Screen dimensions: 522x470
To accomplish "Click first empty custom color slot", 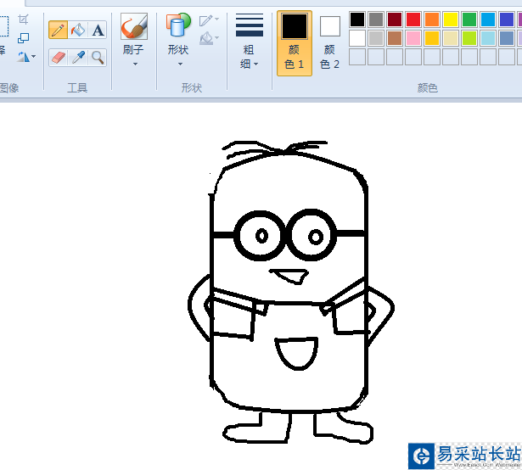I will click(357, 57).
